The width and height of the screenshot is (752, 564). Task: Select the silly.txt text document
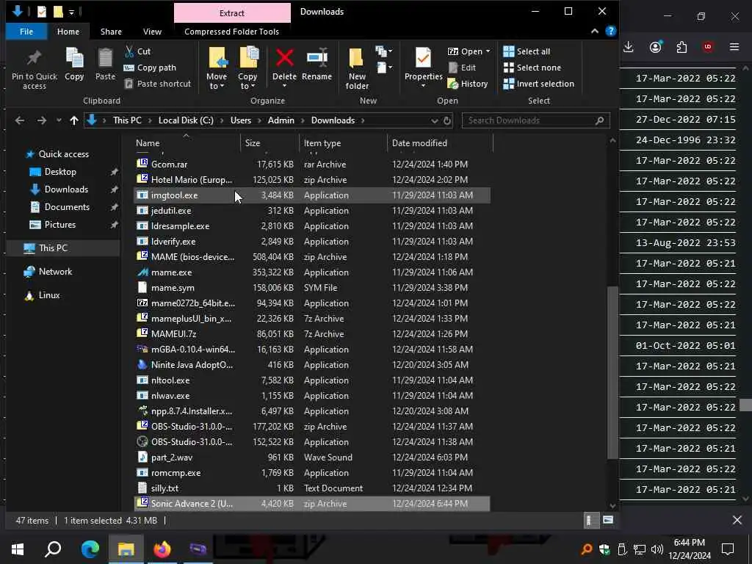[x=311, y=488]
